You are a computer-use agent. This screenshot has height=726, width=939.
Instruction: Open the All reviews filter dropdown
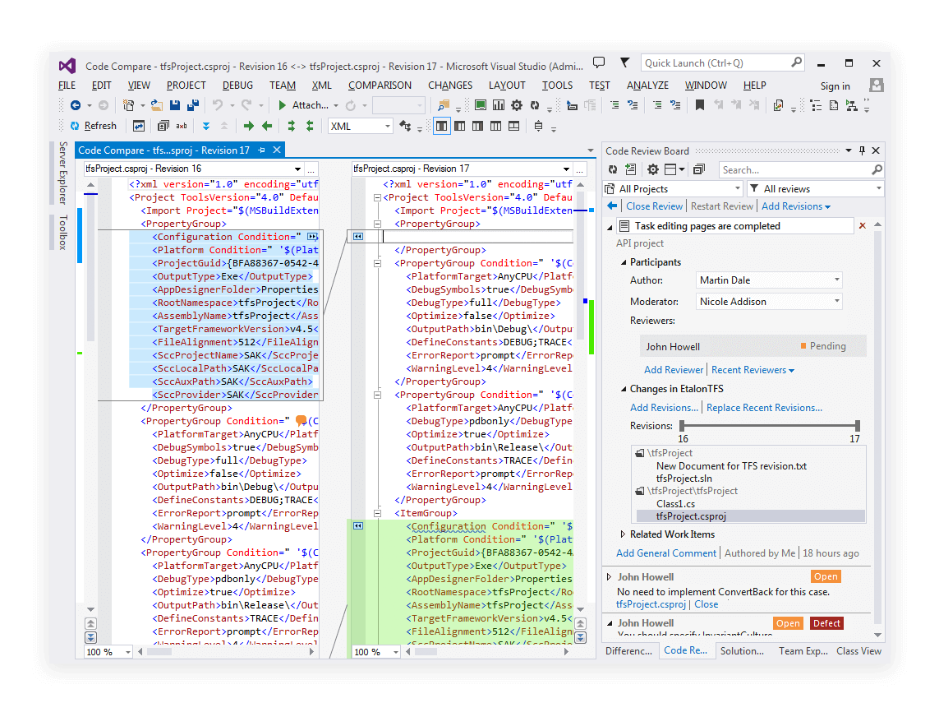pyautogui.click(x=815, y=189)
